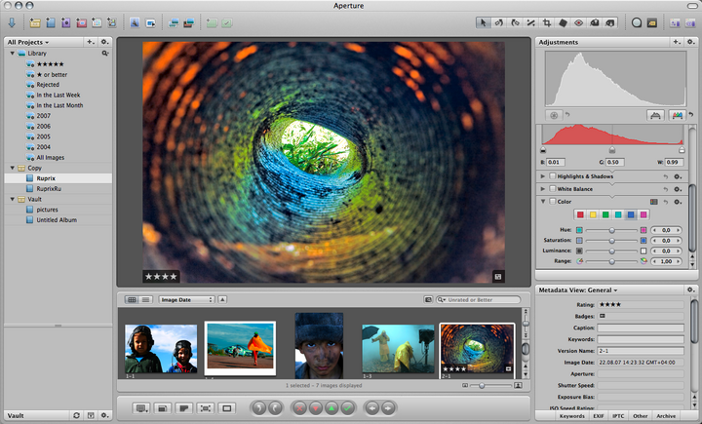Pick the red color swatch
702x424 pixels.
coord(581,214)
